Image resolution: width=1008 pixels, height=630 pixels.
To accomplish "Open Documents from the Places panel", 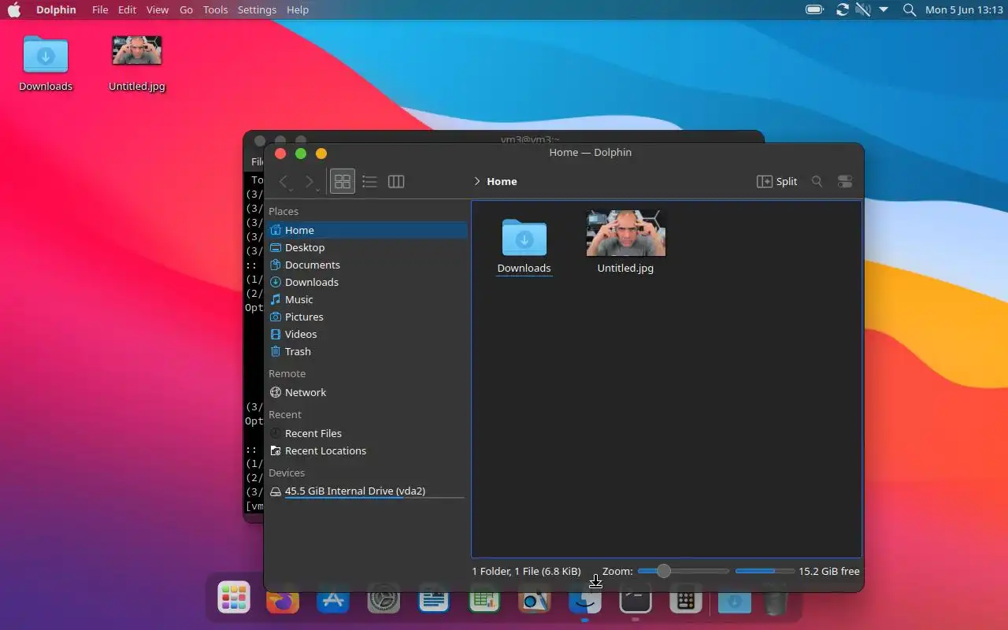I will (x=367, y=265).
